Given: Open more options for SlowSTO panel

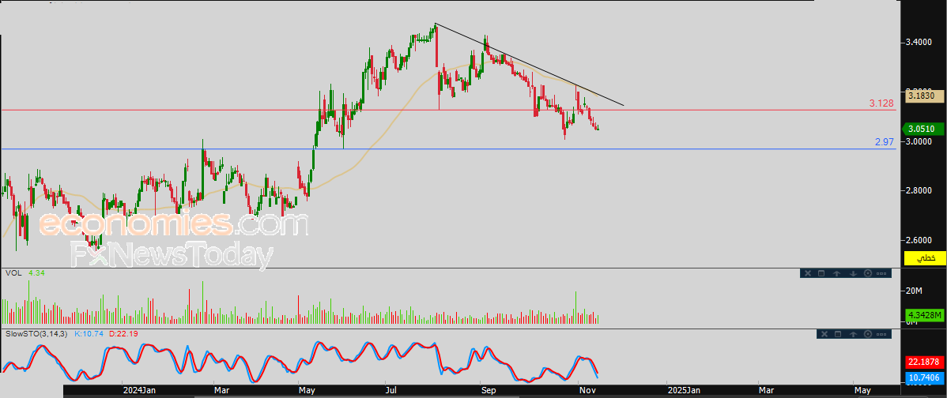Looking at the screenshot, I should pos(881,334).
